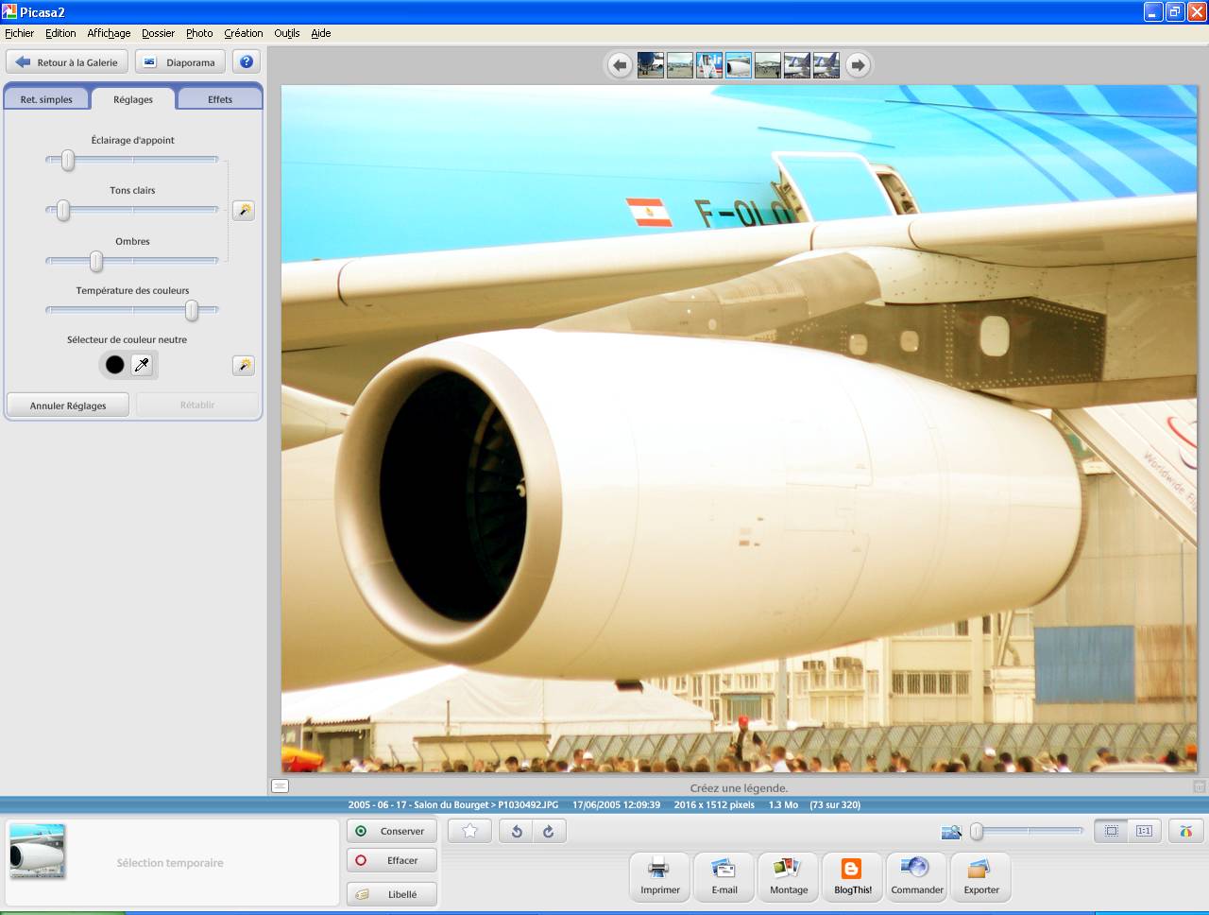
Task: Click the Commander order button
Action: (917, 876)
